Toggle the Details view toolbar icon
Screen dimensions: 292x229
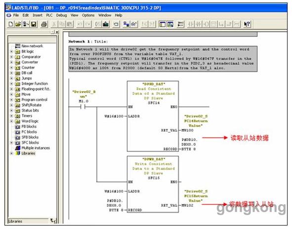[x=170, y=24]
